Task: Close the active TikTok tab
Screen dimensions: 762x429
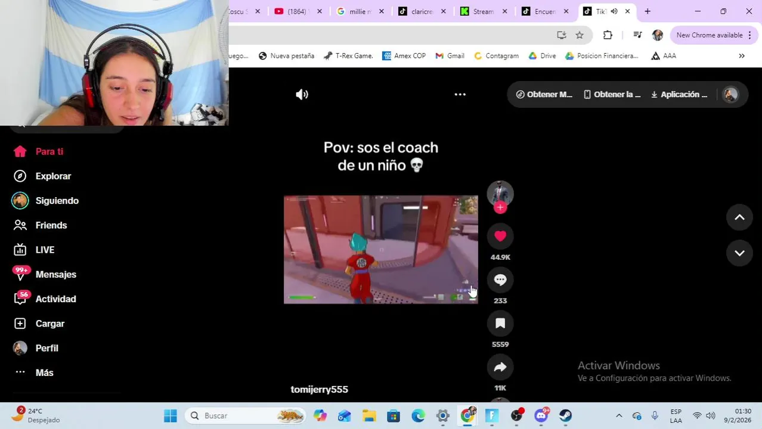Action: 627,11
